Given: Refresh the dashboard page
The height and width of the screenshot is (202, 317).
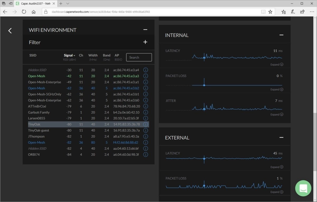Looking at the screenshot, I should coord(24,12).
